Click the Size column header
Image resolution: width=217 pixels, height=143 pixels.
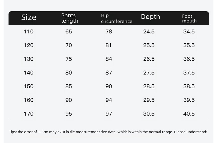click(29, 18)
